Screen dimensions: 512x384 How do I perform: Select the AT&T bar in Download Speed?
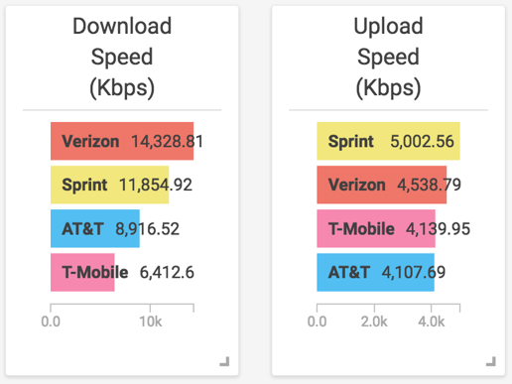[x=95, y=228]
